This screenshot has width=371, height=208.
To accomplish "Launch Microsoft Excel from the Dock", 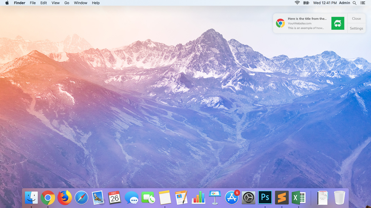I will [298, 198].
